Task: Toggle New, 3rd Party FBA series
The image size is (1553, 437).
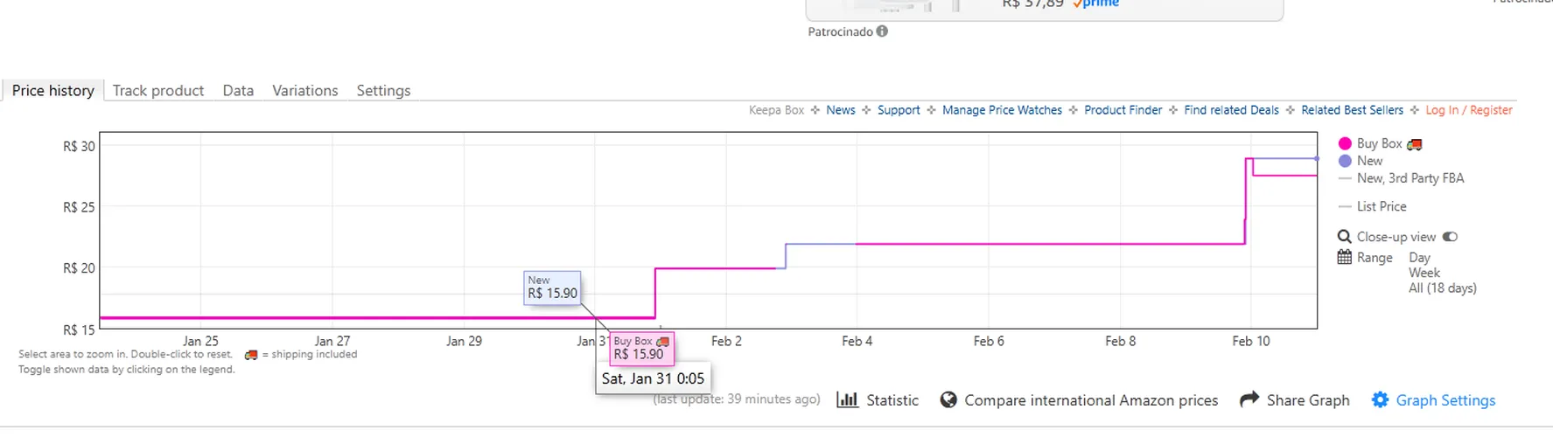Action: [1410, 178]
